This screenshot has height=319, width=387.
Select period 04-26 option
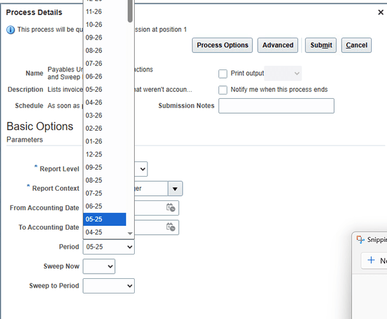(105, 102)
